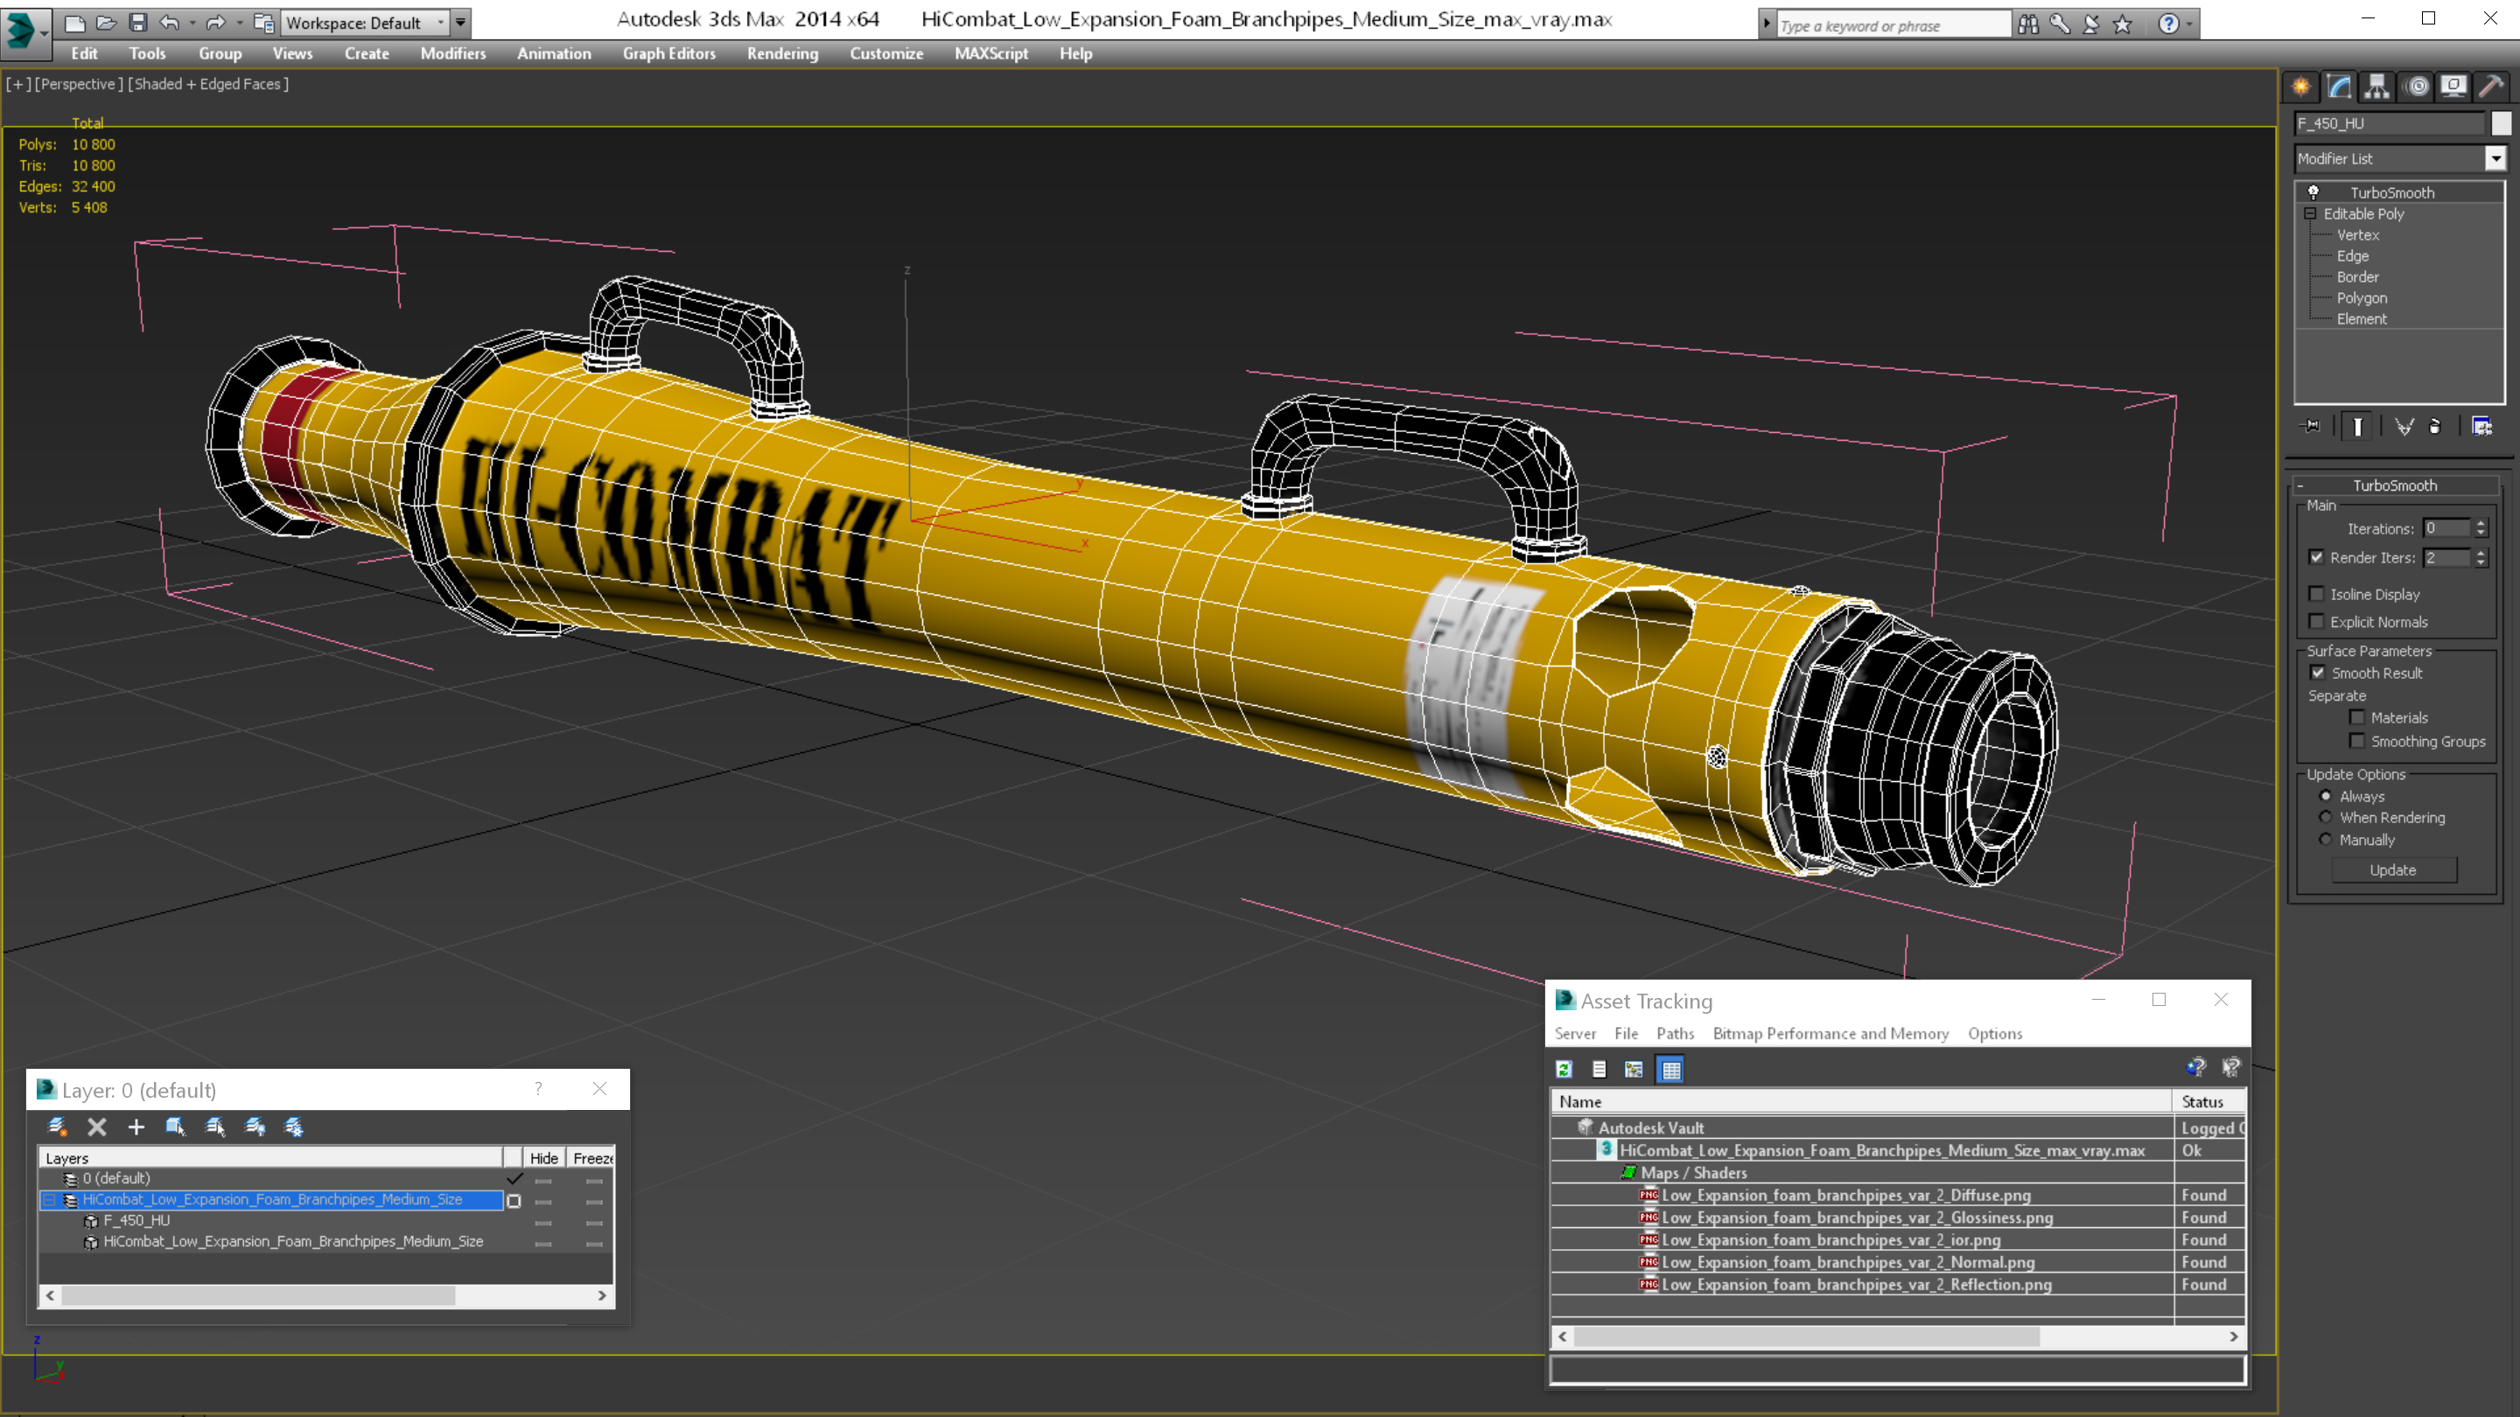Click the Iterations spinner arrows
The width and height of the screenshot is (2520, 1417).
click(x=2480, y=528)
